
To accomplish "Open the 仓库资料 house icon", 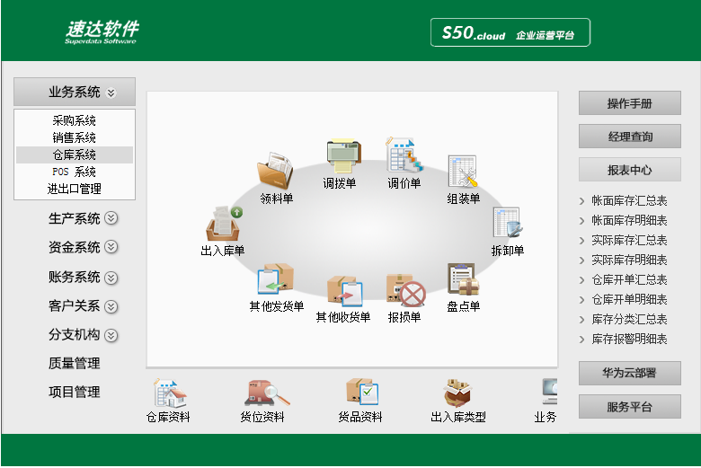I will tap(170, 393).
